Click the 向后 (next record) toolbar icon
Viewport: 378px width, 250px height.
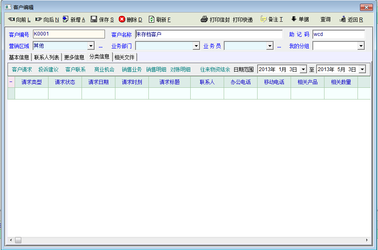point(38,19)
